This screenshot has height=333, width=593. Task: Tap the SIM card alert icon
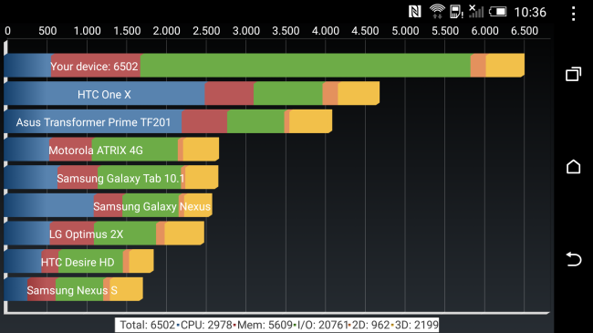pos(456,12)
